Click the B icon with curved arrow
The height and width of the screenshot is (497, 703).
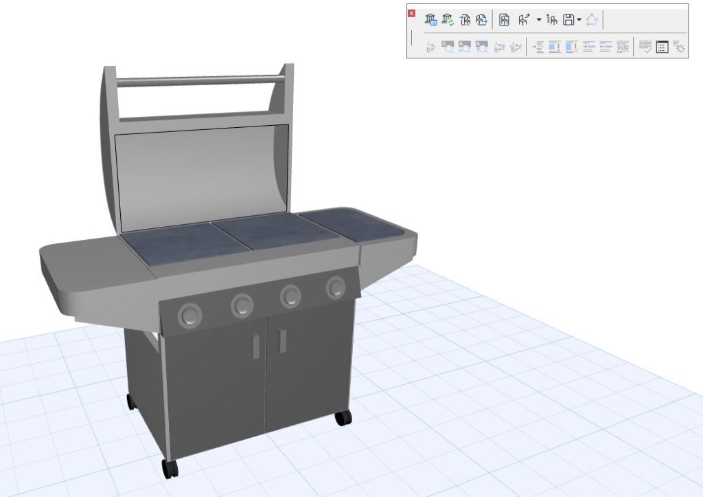430,47
